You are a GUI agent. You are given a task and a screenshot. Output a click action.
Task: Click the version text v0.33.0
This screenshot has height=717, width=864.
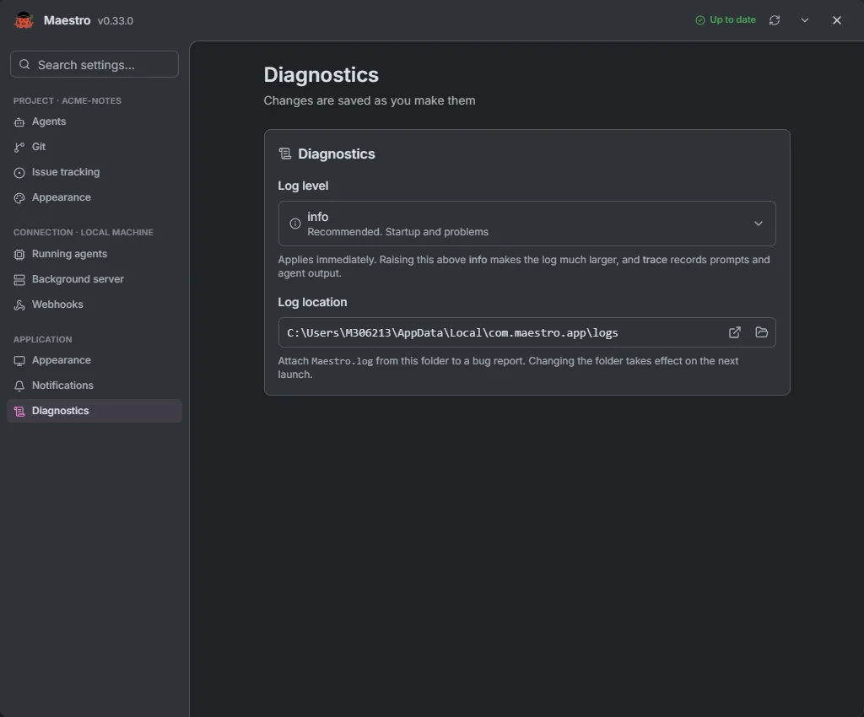coord(115,21)
